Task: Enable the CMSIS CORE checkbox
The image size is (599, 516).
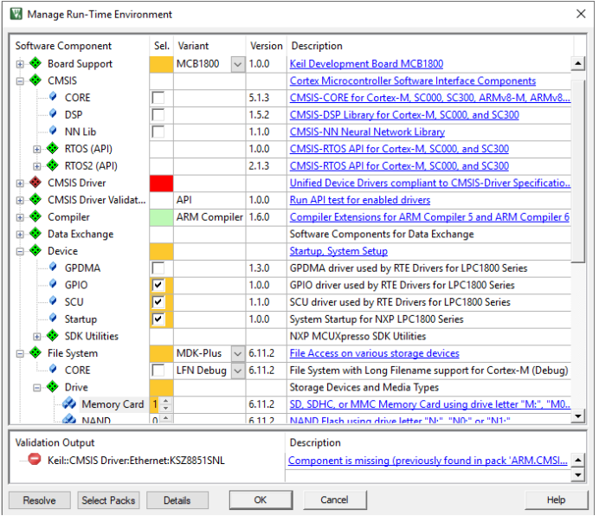Action: coord(158,98)
